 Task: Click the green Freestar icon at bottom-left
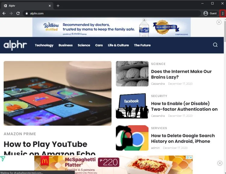pyautogui.click(x=3, y=159)
